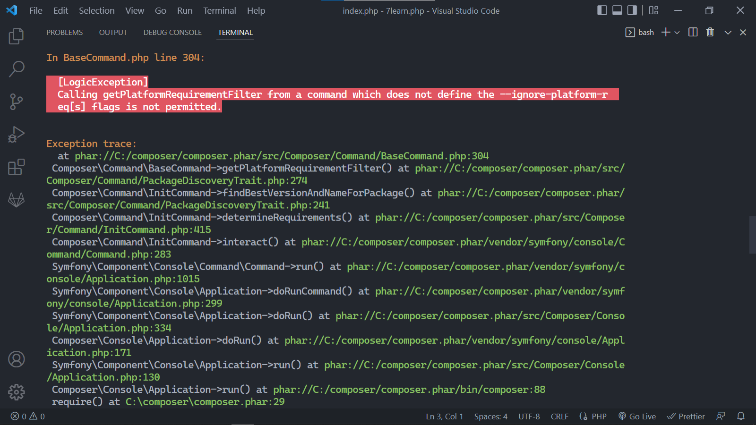Change indentation via Spaces: 4
The height and width of the screenshot is (425, 756).
[x=491, y=416]
